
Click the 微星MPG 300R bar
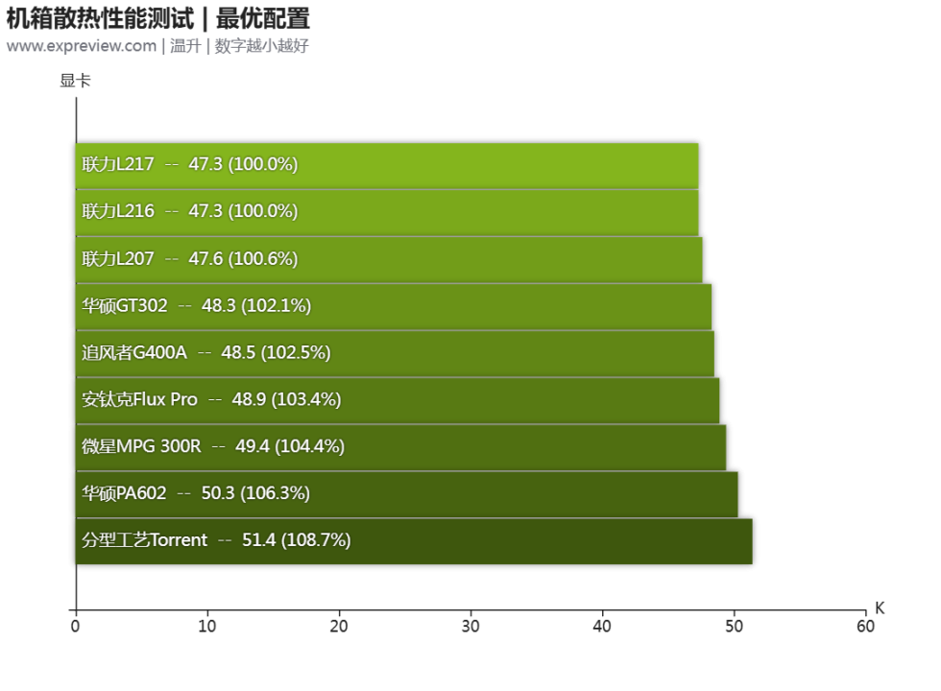pos(400,447)
